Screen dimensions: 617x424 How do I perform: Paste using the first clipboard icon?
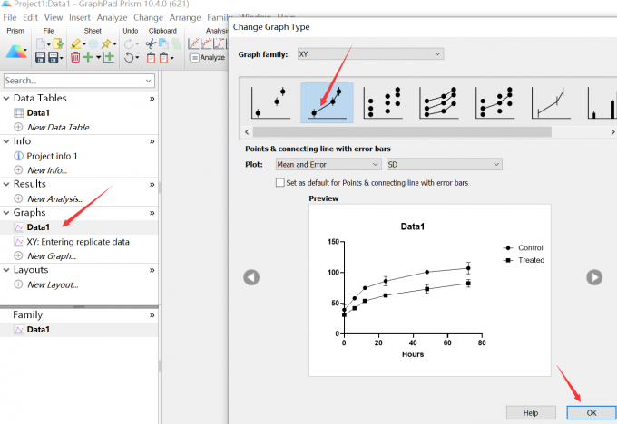tap(151, 58)
